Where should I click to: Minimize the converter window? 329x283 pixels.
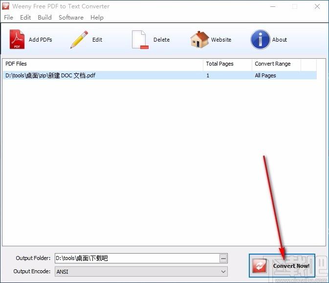[x=273, y=6]
